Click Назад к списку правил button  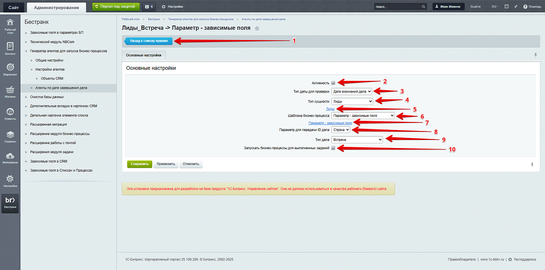(149, 41)
